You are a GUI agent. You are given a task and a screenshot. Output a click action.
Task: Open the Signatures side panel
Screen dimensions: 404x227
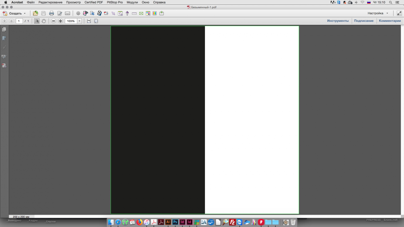tap(4, 57)
